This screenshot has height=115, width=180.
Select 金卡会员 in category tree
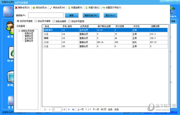tap(29, 38)
